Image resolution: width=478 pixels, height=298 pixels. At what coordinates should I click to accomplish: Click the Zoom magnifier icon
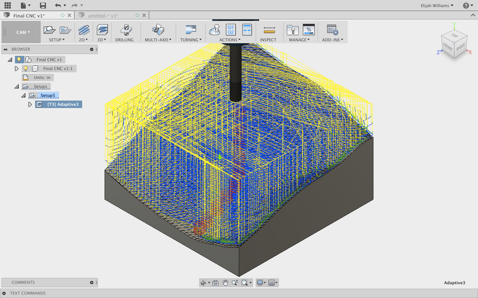pos(235,282)
